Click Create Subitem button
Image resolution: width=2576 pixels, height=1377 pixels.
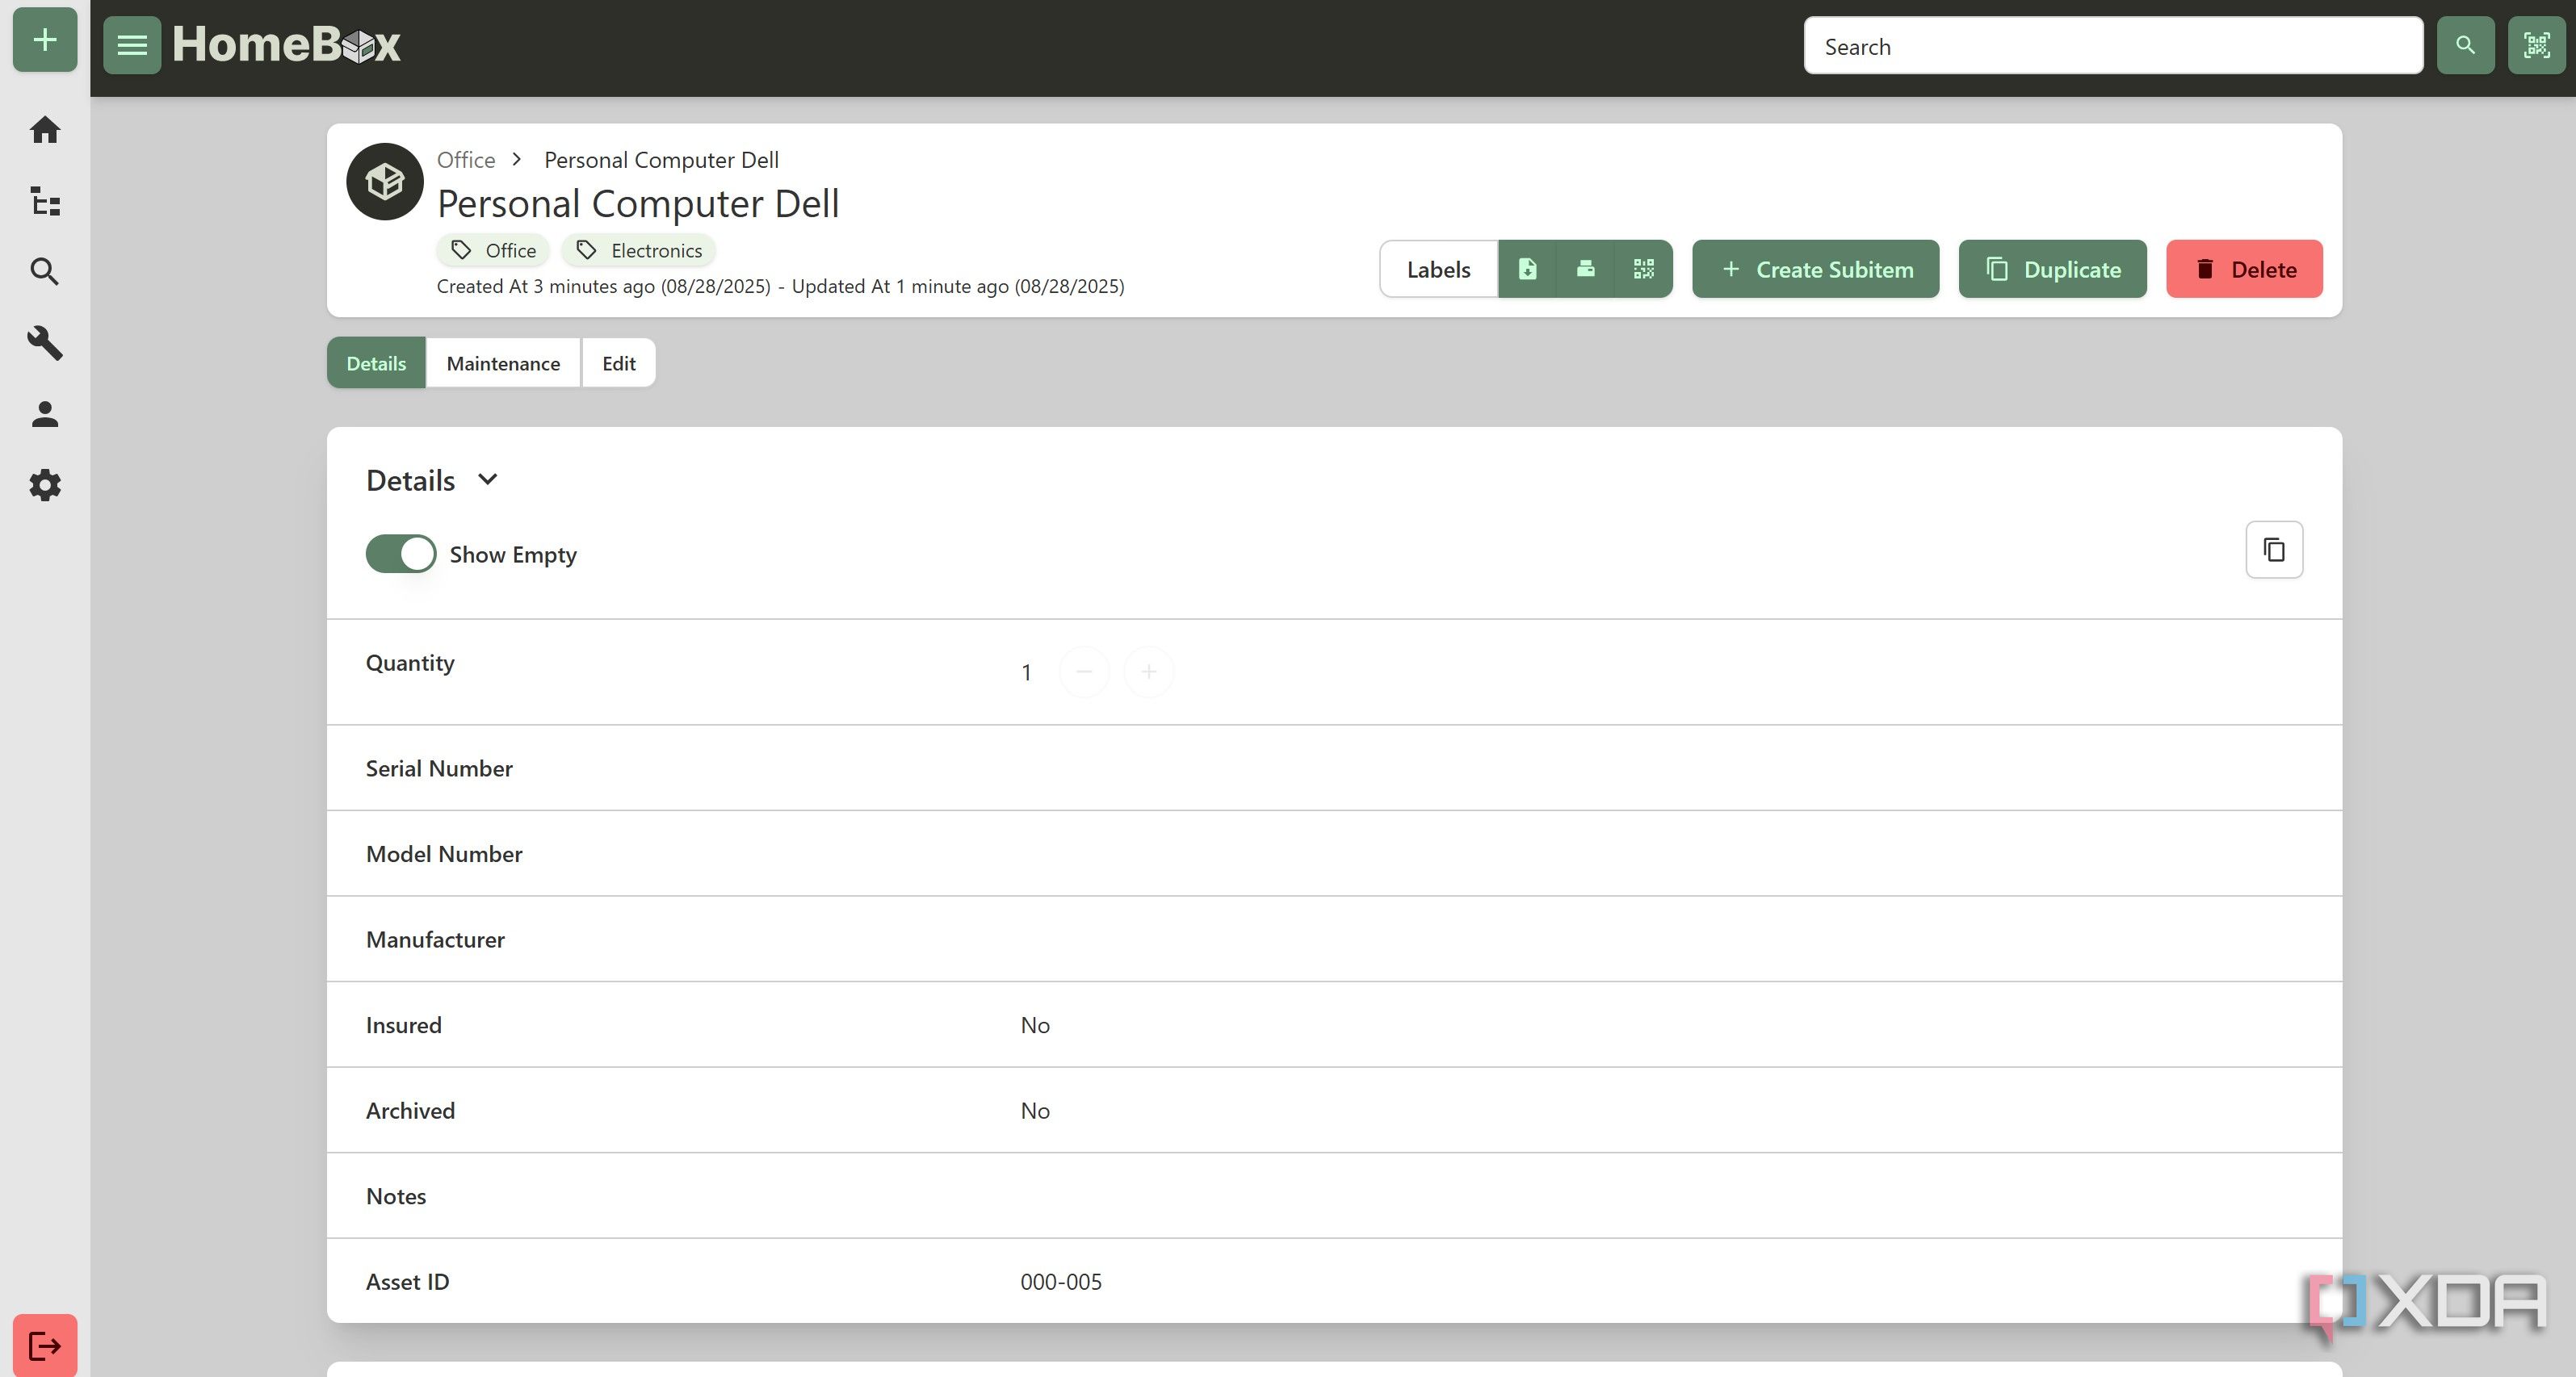[x=1815, y=269]
